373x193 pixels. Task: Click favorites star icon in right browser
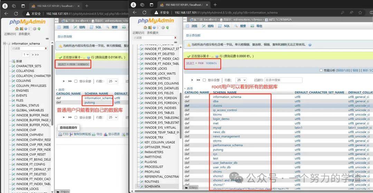point(360,13)
